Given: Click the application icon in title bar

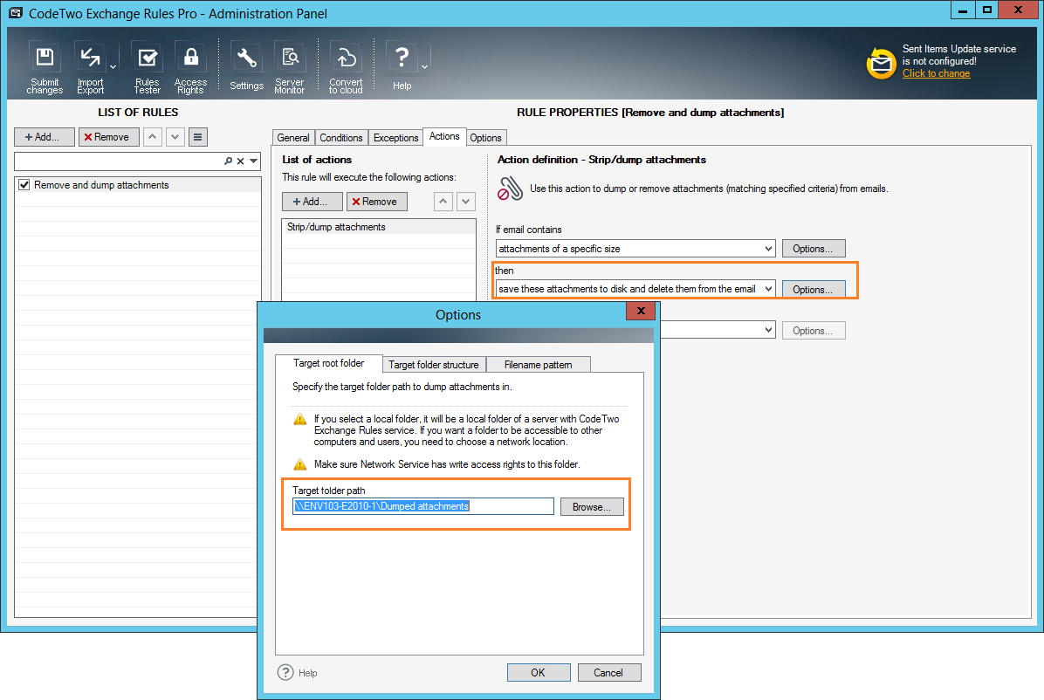Looking at the screenshot, I should (x=16, y=12).
